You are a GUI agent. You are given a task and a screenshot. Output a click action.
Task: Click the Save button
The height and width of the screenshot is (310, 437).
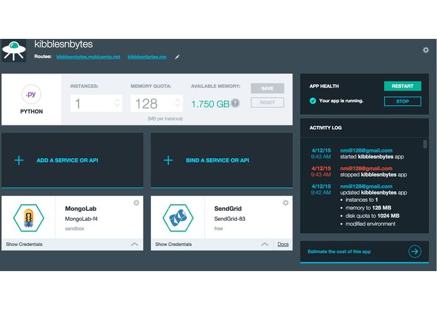[267, 88]
